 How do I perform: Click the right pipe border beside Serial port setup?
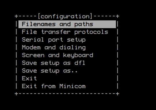117,40
